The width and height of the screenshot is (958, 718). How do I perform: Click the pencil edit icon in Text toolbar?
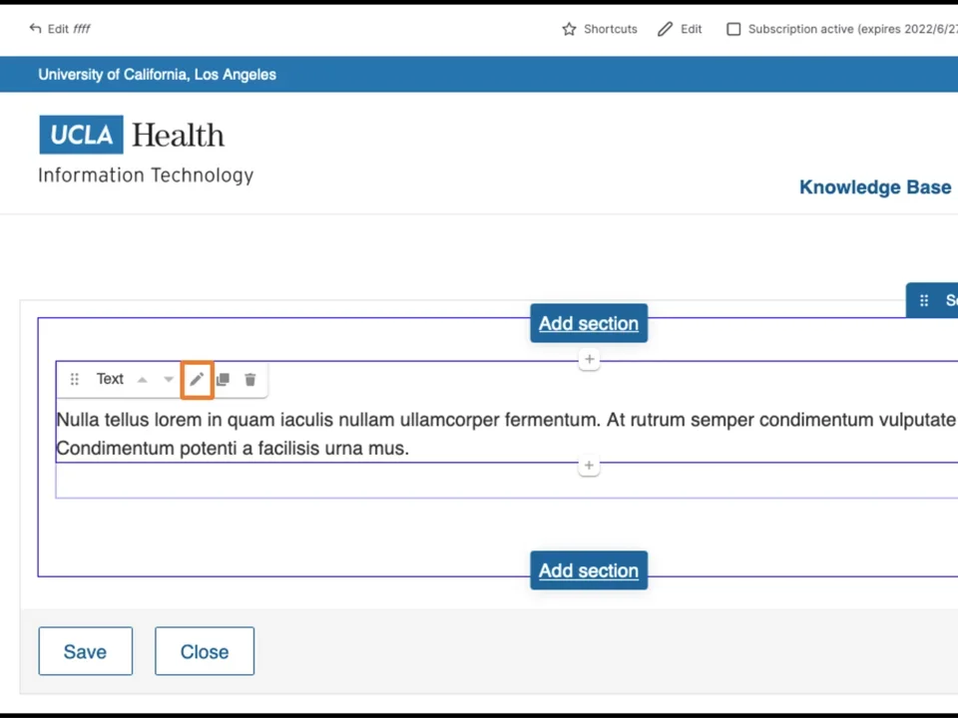tap(197, 380)
